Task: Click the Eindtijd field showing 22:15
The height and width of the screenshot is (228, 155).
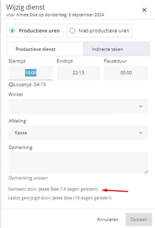Action: coord(78,73)
